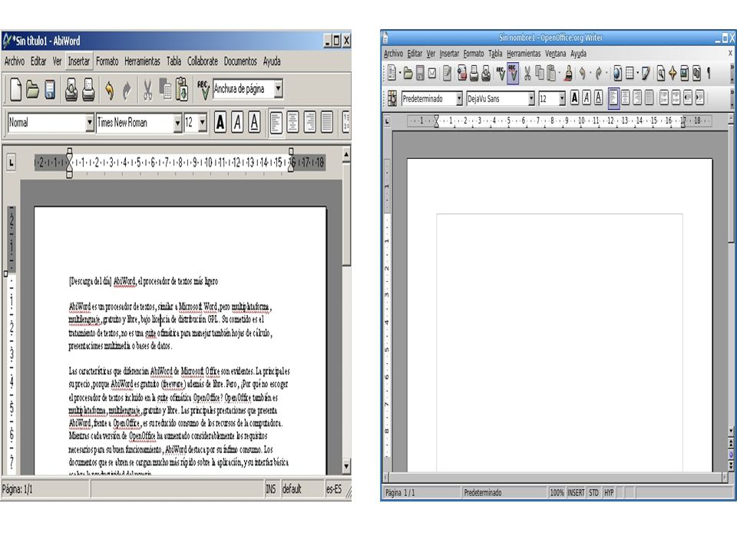
Task: Run spell check in AbiWord
Action: [203, 89]
